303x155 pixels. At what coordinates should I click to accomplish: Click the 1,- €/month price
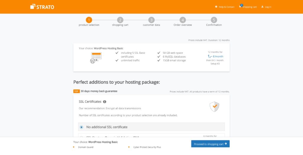click(x=215, y=56)
